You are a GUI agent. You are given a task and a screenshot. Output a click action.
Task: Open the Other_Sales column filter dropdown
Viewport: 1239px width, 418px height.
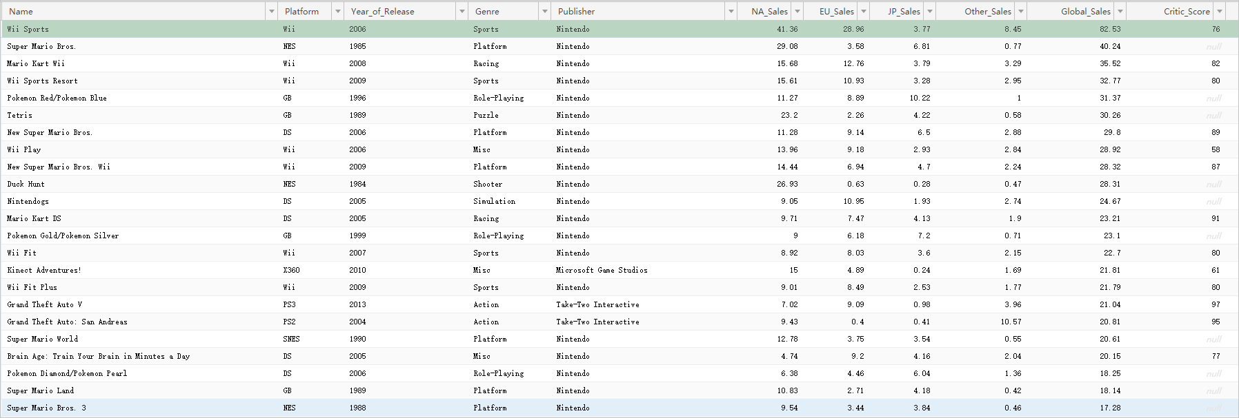coord(1021,11)
